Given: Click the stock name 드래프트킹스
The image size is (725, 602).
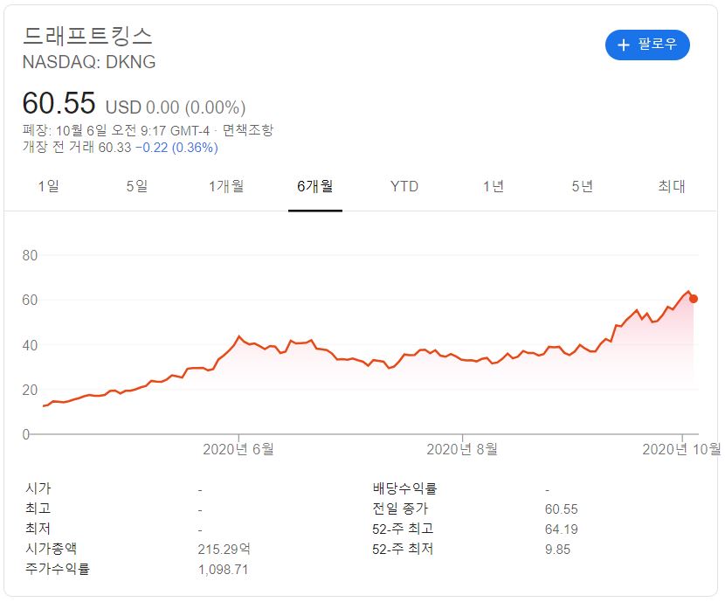Looking at the screenshot, I should 87,36.
